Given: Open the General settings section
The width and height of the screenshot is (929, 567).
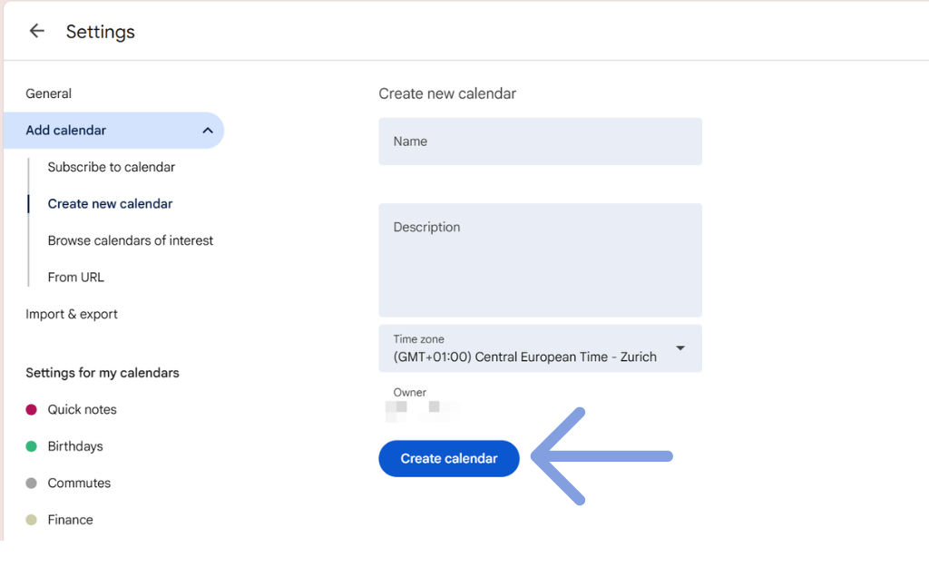Looking at the screenshot, I should tap(48, 93).
